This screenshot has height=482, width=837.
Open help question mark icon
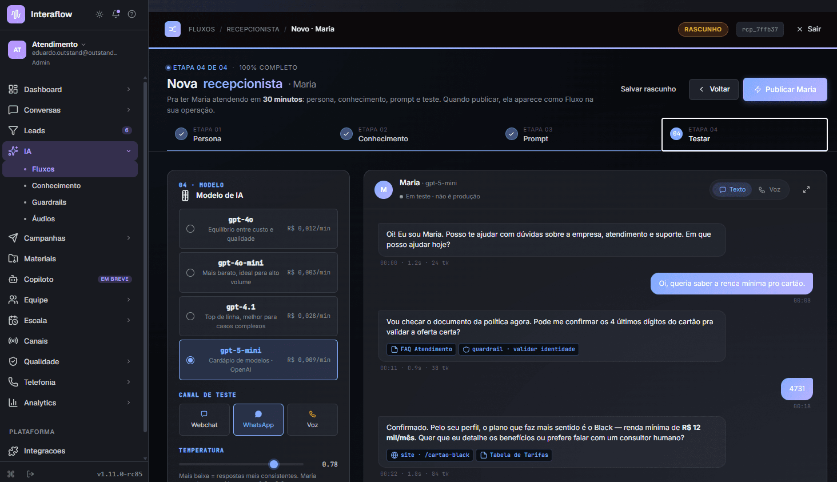(132, 14)
